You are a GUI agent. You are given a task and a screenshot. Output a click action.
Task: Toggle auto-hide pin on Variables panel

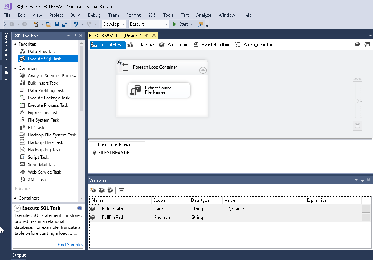pos(362,180)
